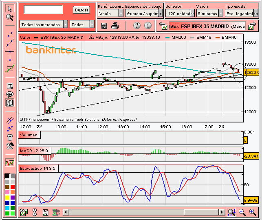Click the EMM40 legend entry

(x=226, y=37)
